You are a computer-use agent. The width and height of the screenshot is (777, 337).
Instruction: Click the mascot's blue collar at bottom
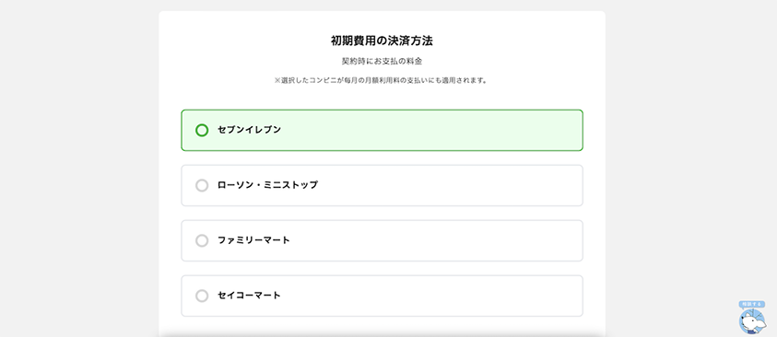751,331
